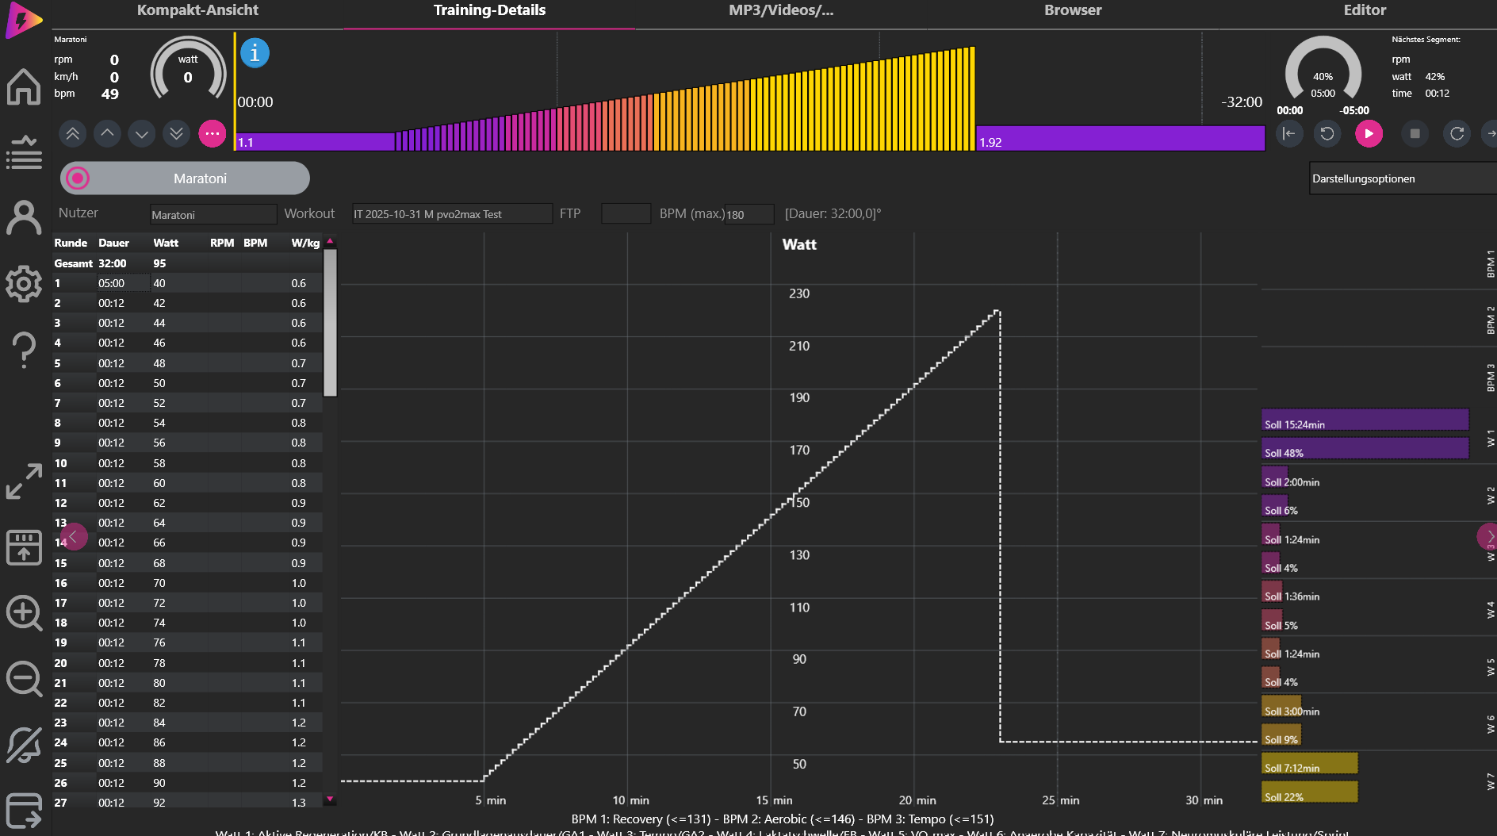The width and height of the screenshot is (1497, 836).
Task: Toggle the muted notification bell icon
Action: click(x=24, y=745)
